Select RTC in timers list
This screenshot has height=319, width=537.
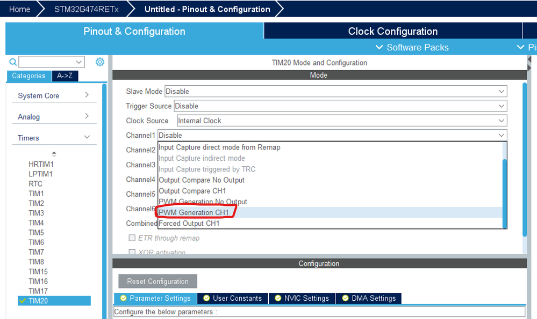coord(35,184)
